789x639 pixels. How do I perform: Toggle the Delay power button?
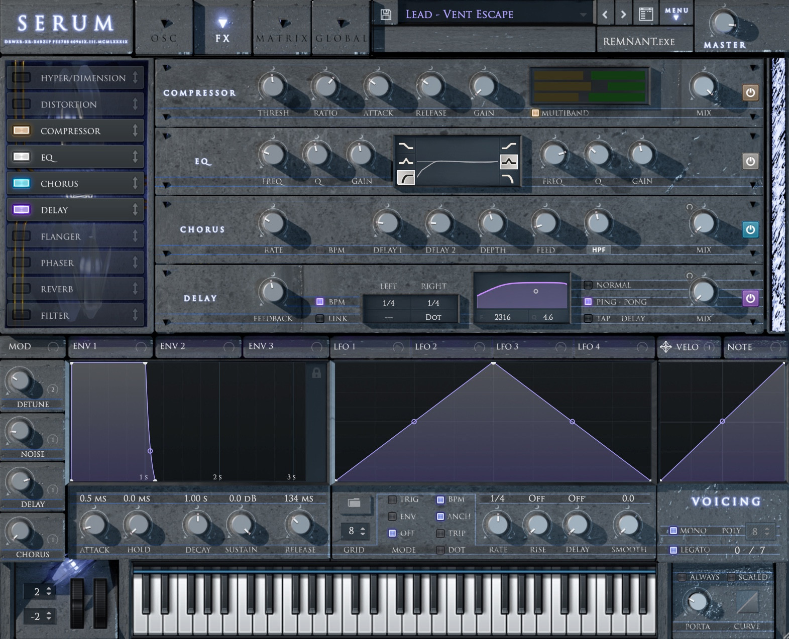(x=750, y=298)
